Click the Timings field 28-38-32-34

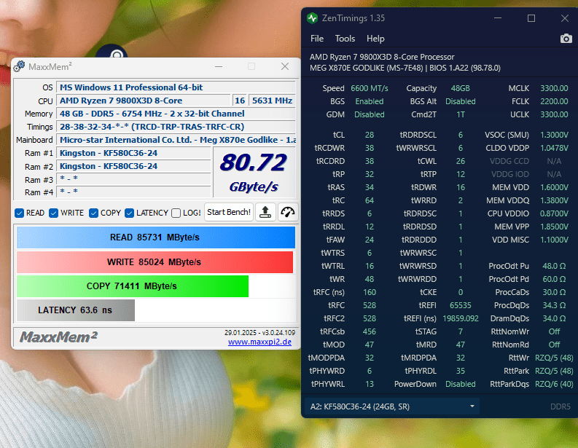tap(176, 127)
